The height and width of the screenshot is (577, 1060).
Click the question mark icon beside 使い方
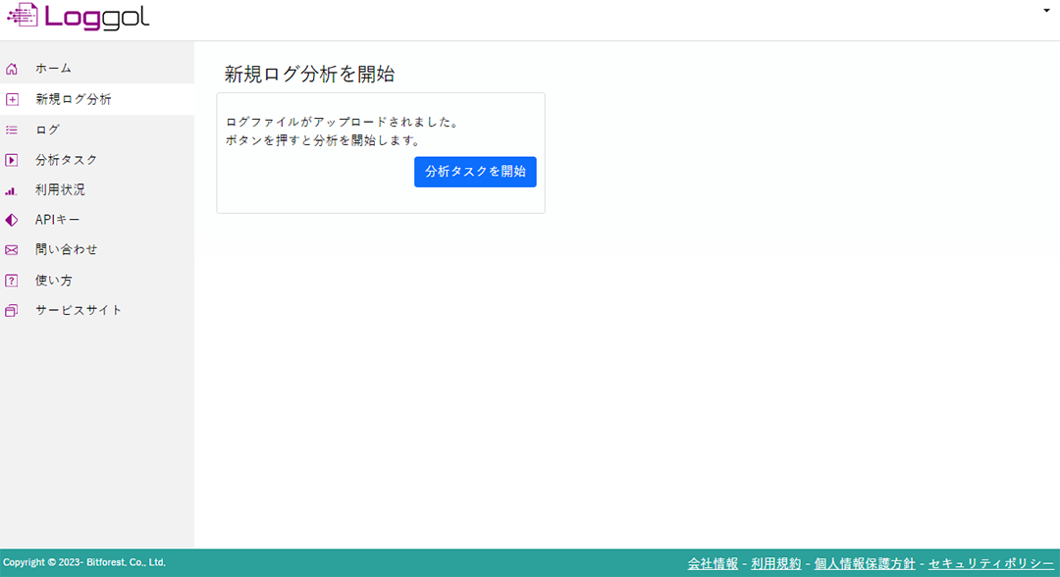12,281
